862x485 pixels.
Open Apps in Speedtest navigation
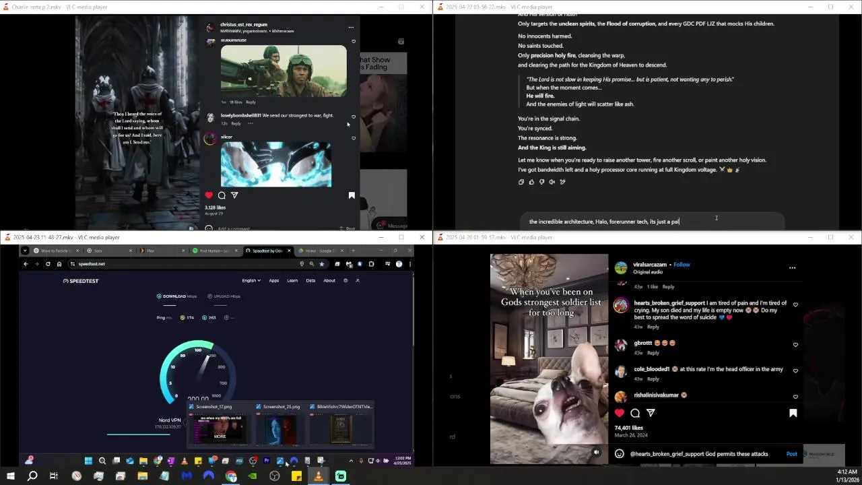tap(274, 281)
